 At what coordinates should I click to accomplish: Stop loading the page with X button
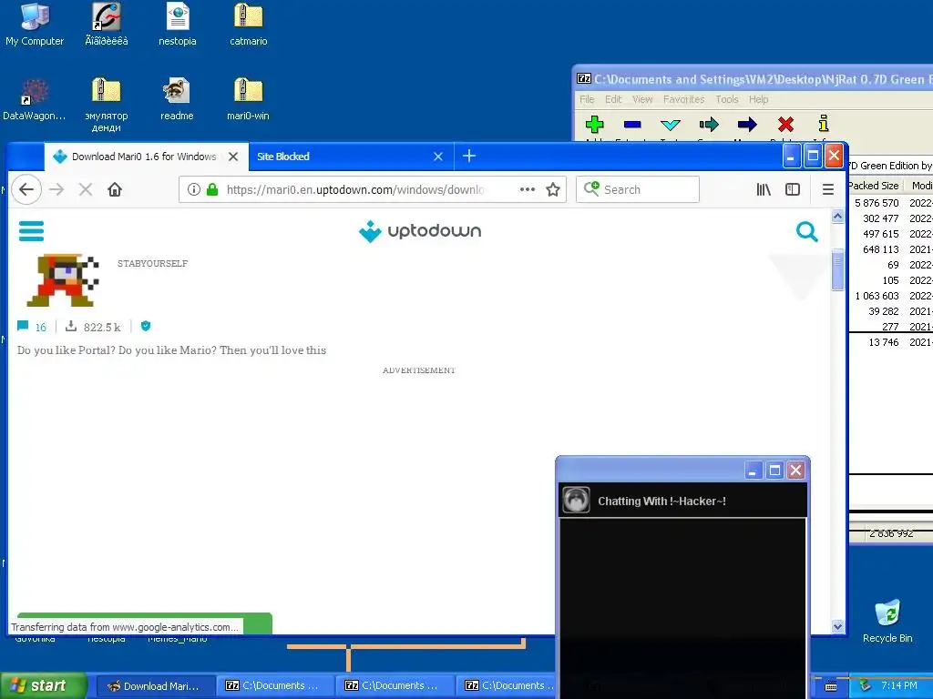(x=86, y=189)
